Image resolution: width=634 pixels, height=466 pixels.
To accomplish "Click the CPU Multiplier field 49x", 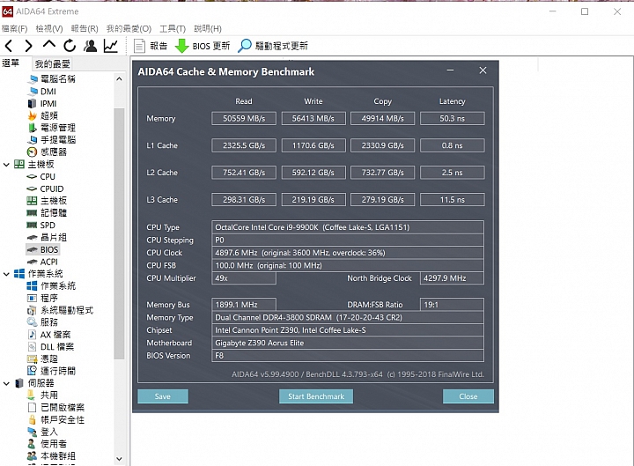I will [x=244, y=278].
